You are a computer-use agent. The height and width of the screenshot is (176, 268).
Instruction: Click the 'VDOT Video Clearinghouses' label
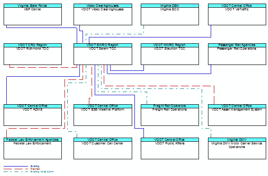pyautogui.click(x=102, y=9)
